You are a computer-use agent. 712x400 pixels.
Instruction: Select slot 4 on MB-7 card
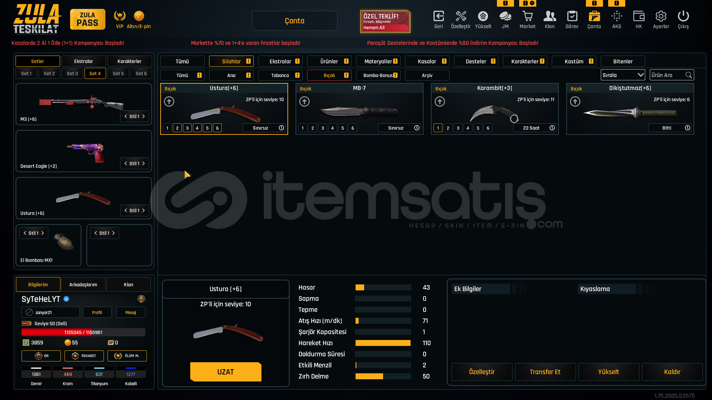pos(333,128)
